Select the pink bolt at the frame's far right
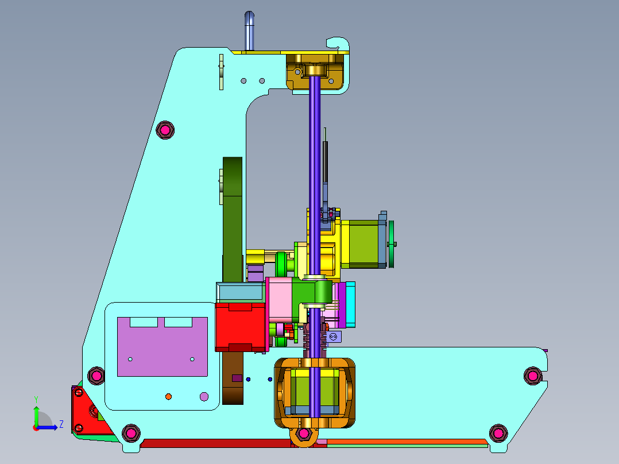The image size is (619, 464). click(532, 375)
